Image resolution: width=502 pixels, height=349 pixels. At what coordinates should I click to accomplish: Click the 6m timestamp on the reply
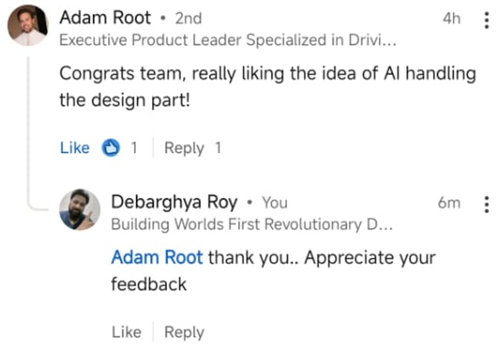(x=449, y=203)
